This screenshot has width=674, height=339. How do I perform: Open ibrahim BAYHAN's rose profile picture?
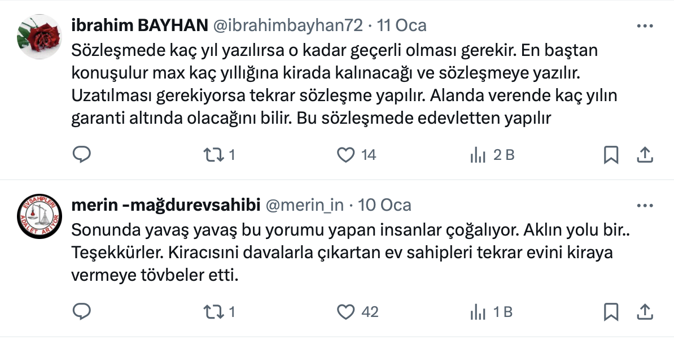(39, 36)
